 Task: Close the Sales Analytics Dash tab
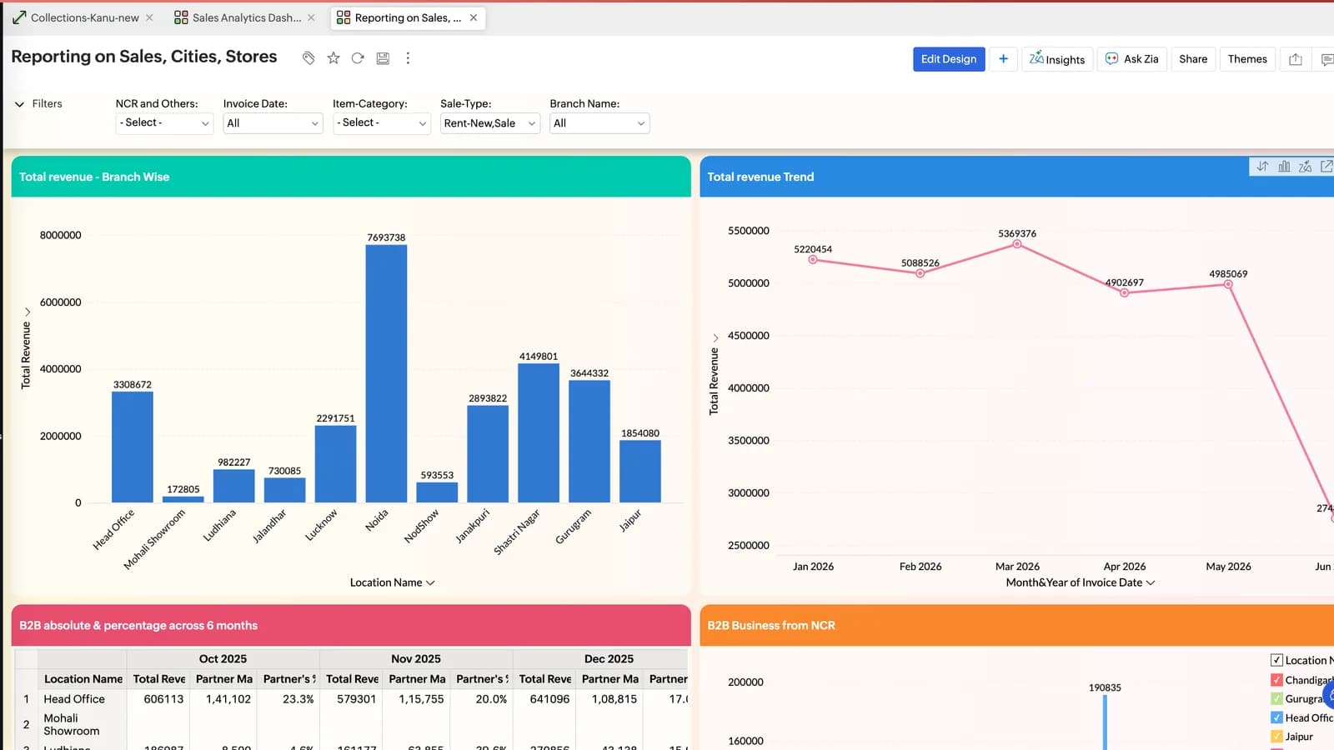[311, 17]
